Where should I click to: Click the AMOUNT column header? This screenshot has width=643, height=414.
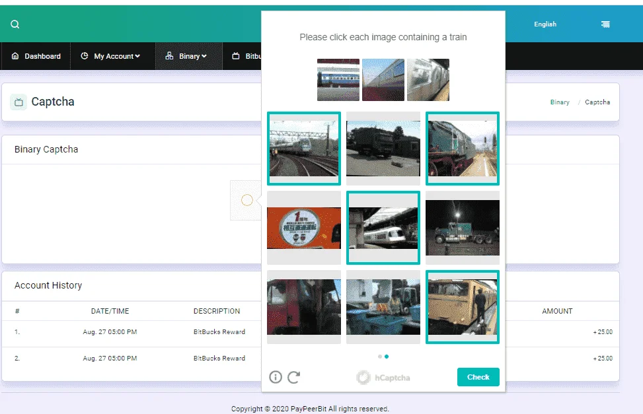coord(557,311)
